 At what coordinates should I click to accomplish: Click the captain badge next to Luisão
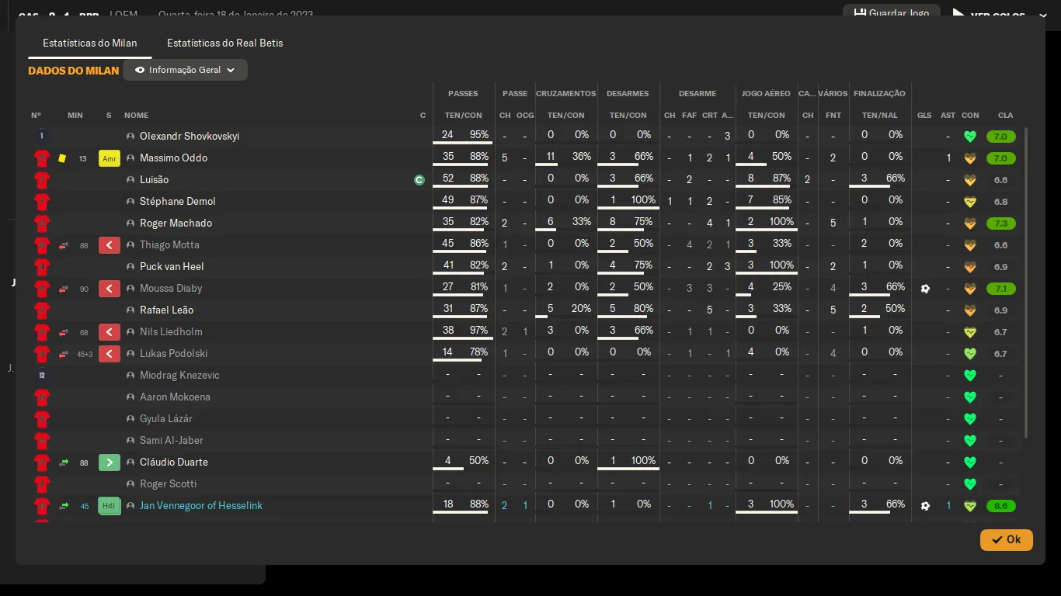click(419, 180)
